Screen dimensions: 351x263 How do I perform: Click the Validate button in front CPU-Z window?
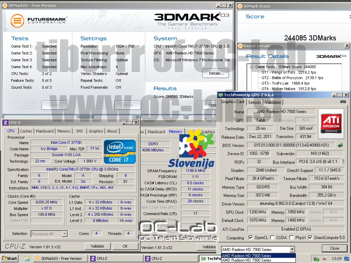click(98, 246)
